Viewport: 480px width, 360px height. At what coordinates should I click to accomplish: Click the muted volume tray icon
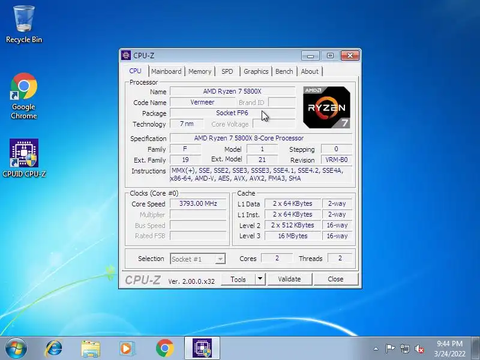419,349
